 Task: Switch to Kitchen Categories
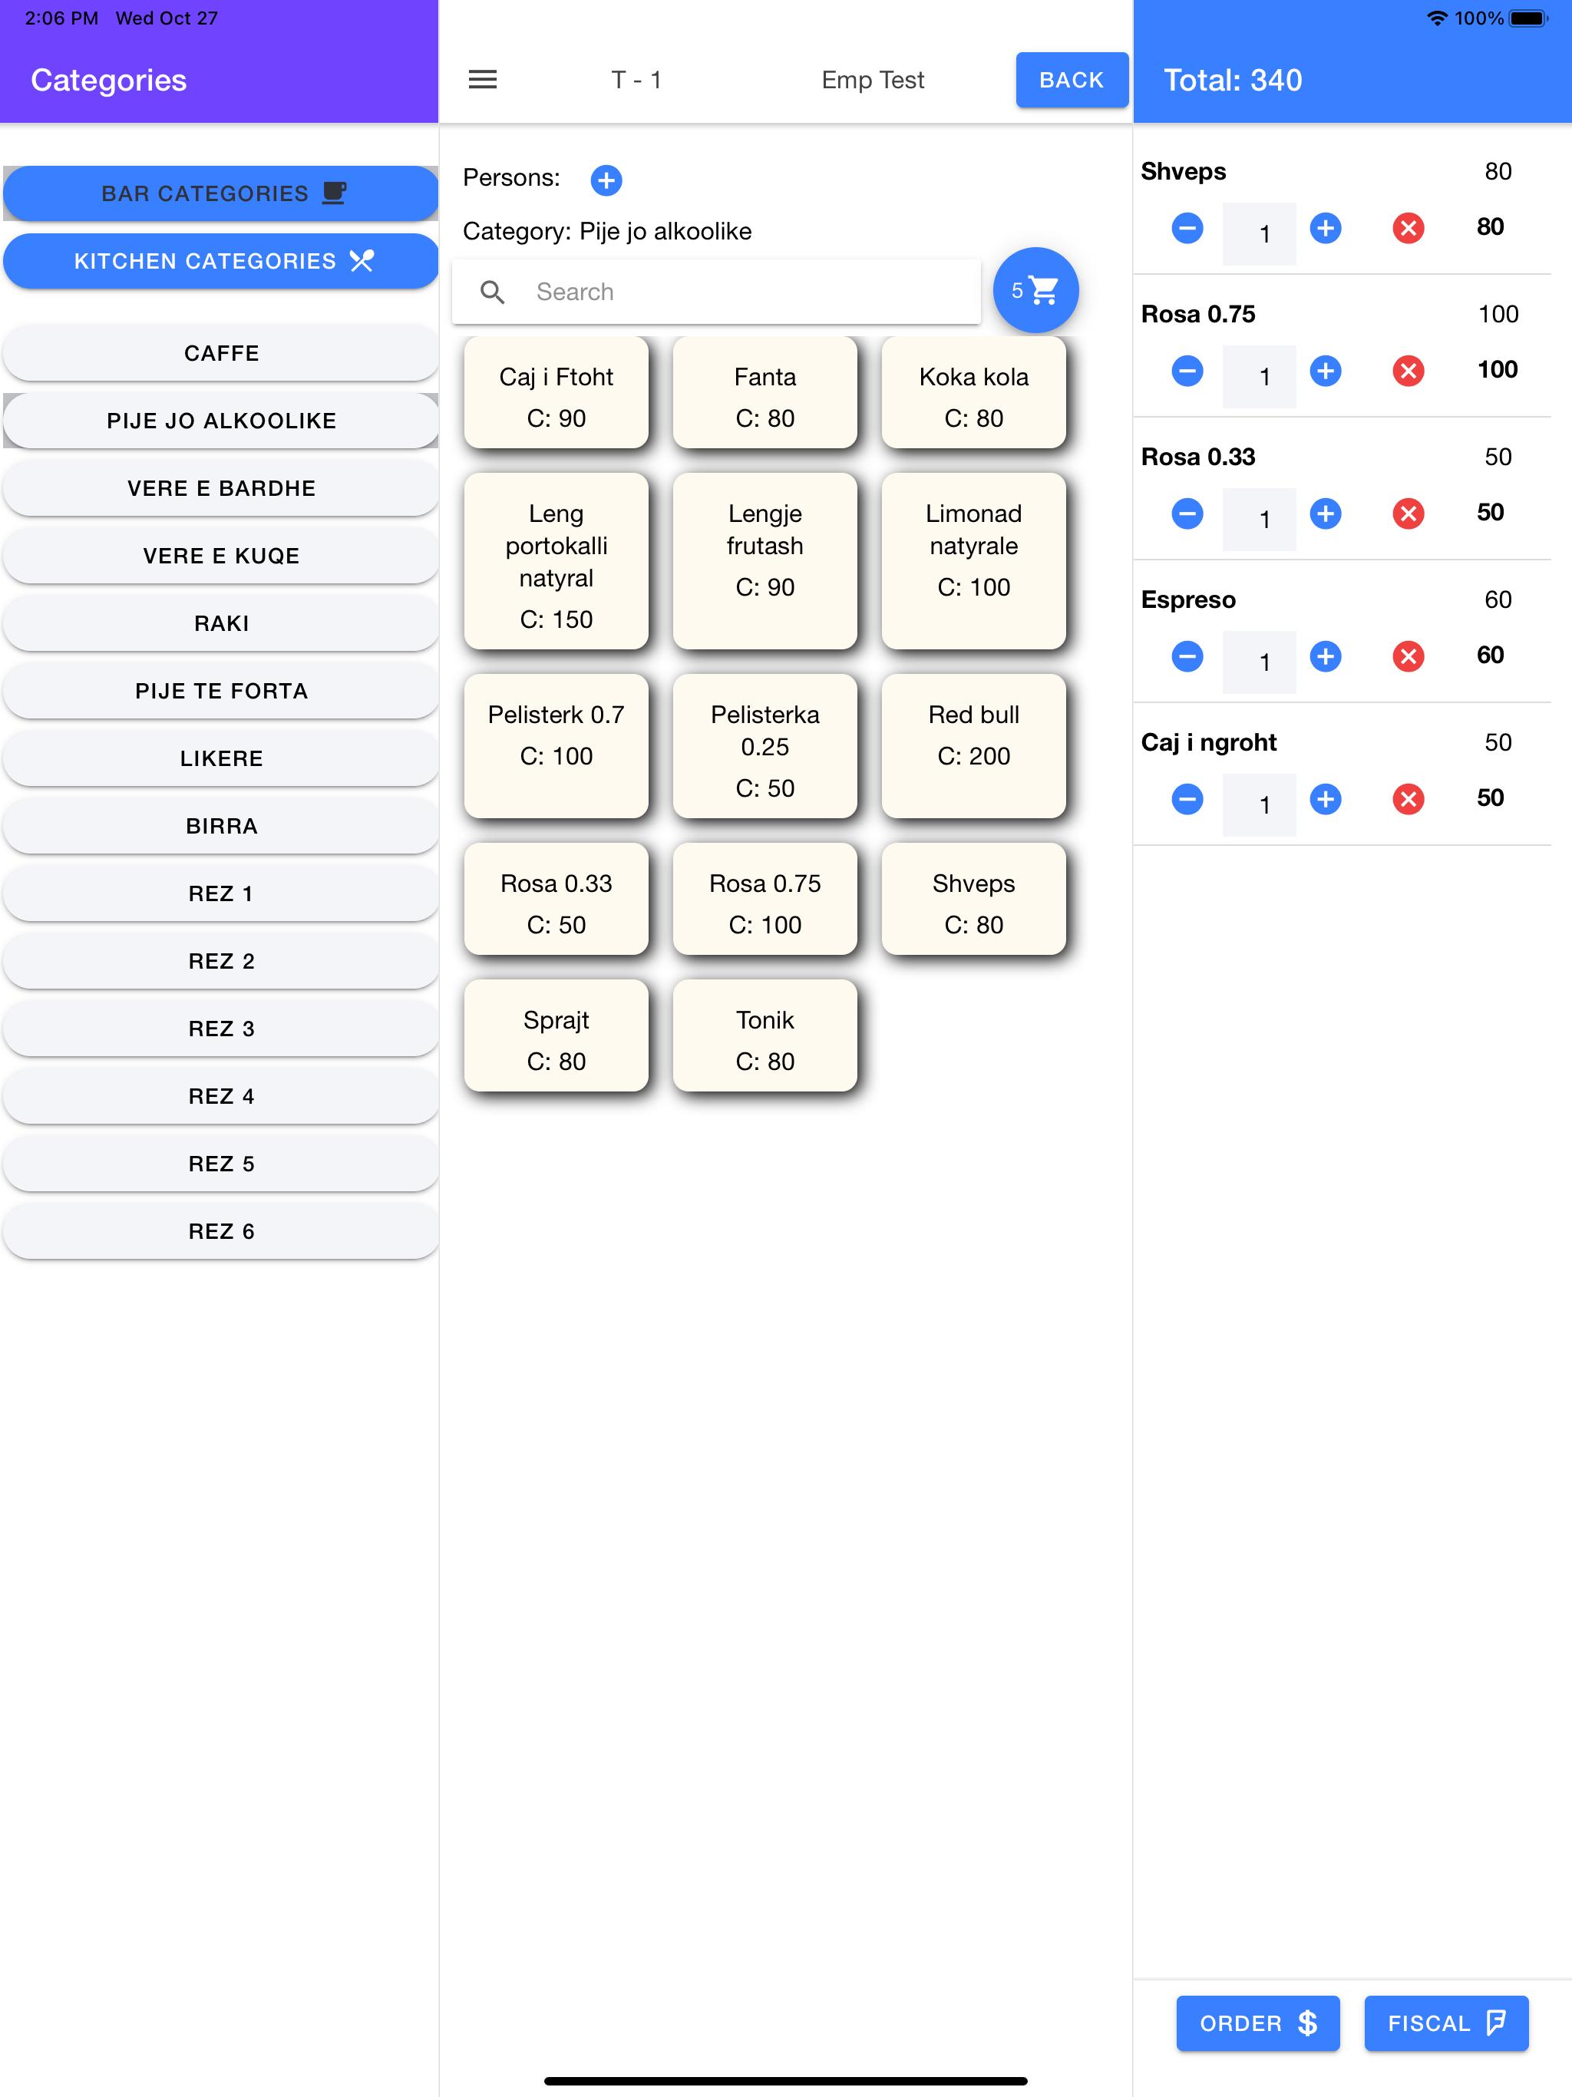coord(221,261)
